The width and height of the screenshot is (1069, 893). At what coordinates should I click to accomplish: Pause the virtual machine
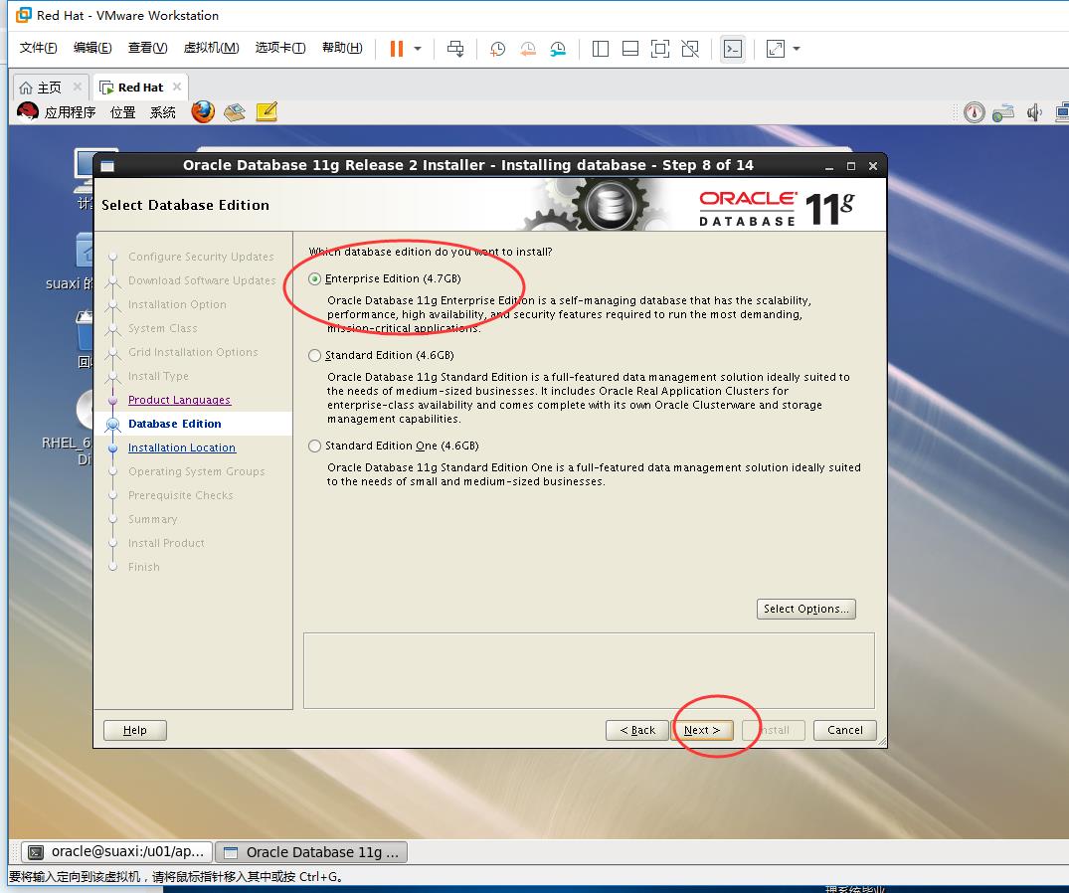click(396, 49)
